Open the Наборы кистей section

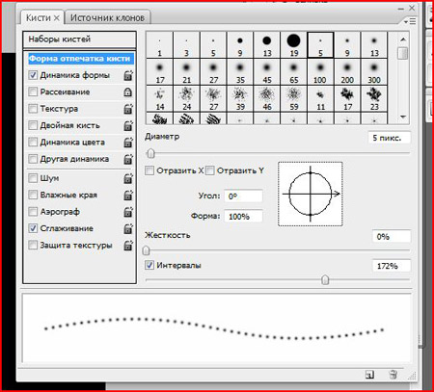[x=80, y=39]
